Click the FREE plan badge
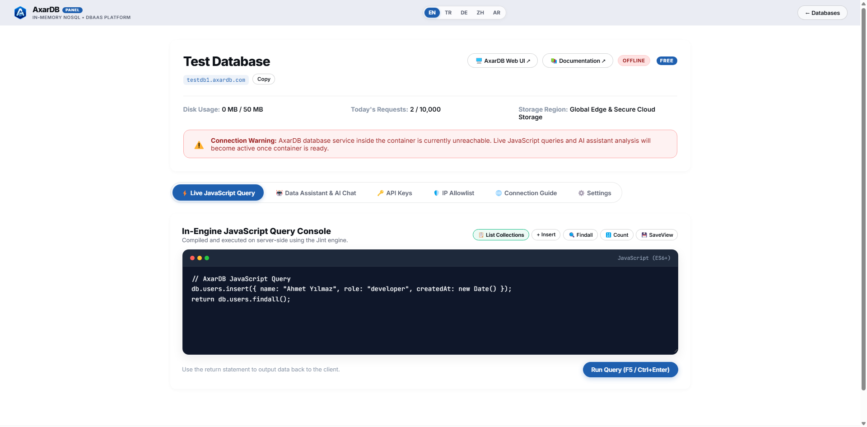Screen dimensions: 867x427 (x=667, y=61)
